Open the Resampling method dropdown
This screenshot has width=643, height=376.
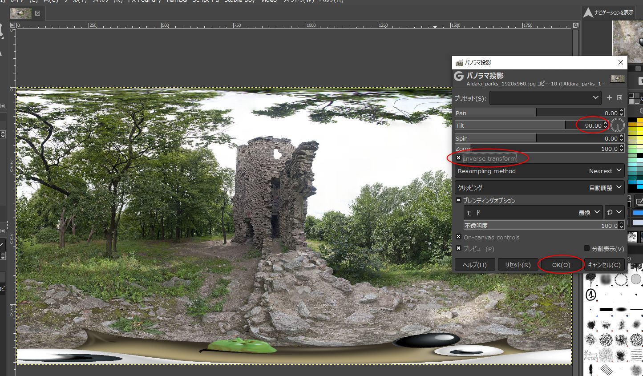pyautogui.click(x=539, y=171)
